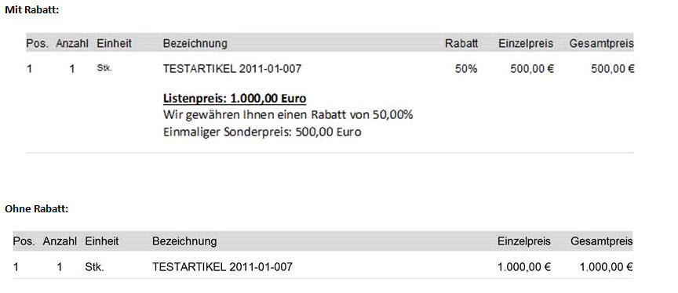Select 'Einmaliger Sonderpreis: 500,00 Euro' line
Viewport: 678px width, 293px height.
pyautogui.click(x=262, y=132)
